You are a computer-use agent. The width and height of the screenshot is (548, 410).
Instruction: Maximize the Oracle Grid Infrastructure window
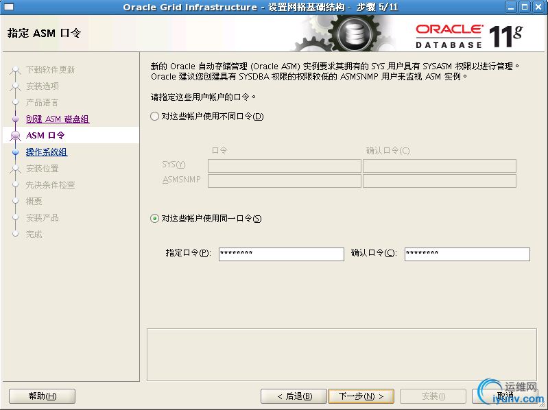525,7
